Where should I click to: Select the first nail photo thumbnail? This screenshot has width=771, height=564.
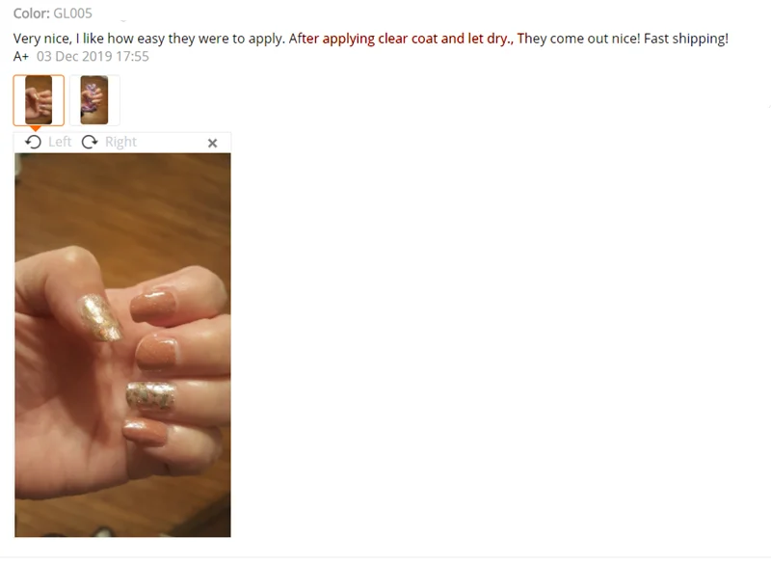coord(39,100)
